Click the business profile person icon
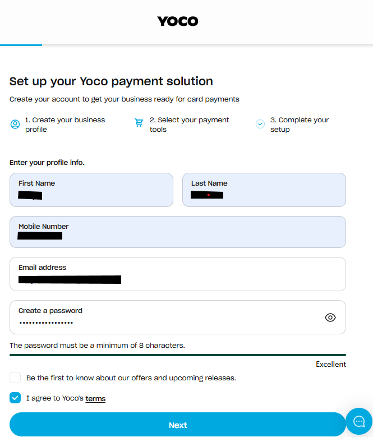This screenshot has height=437, width=373. (15, 124)
